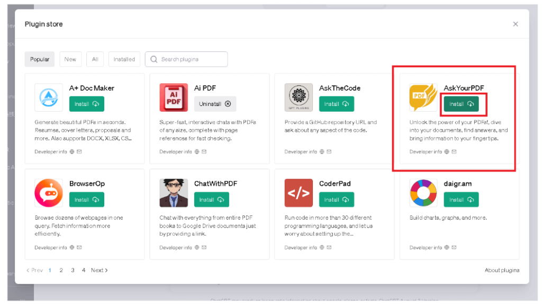The width and height of the screenshot is (542, 304).
Task: Click the CoderPad code brackets logo
Action: point(299,193)
